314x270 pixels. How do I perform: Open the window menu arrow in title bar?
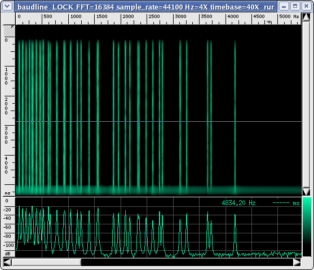click(7, 6)
